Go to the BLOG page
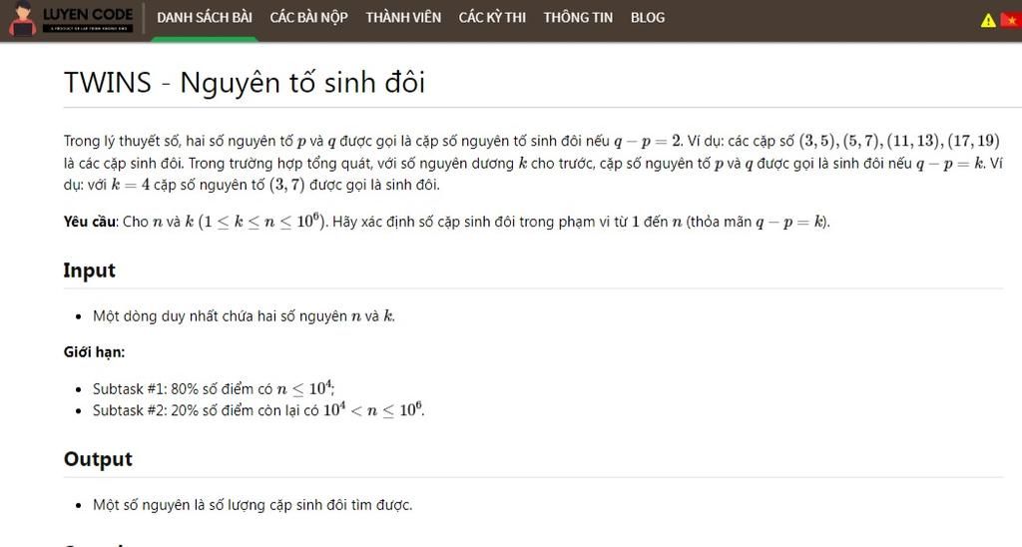The image size is (1022, 547). [x=647, y=18]
